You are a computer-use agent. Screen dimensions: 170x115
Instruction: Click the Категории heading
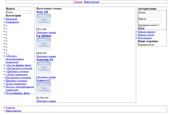[x=13, y=16]
